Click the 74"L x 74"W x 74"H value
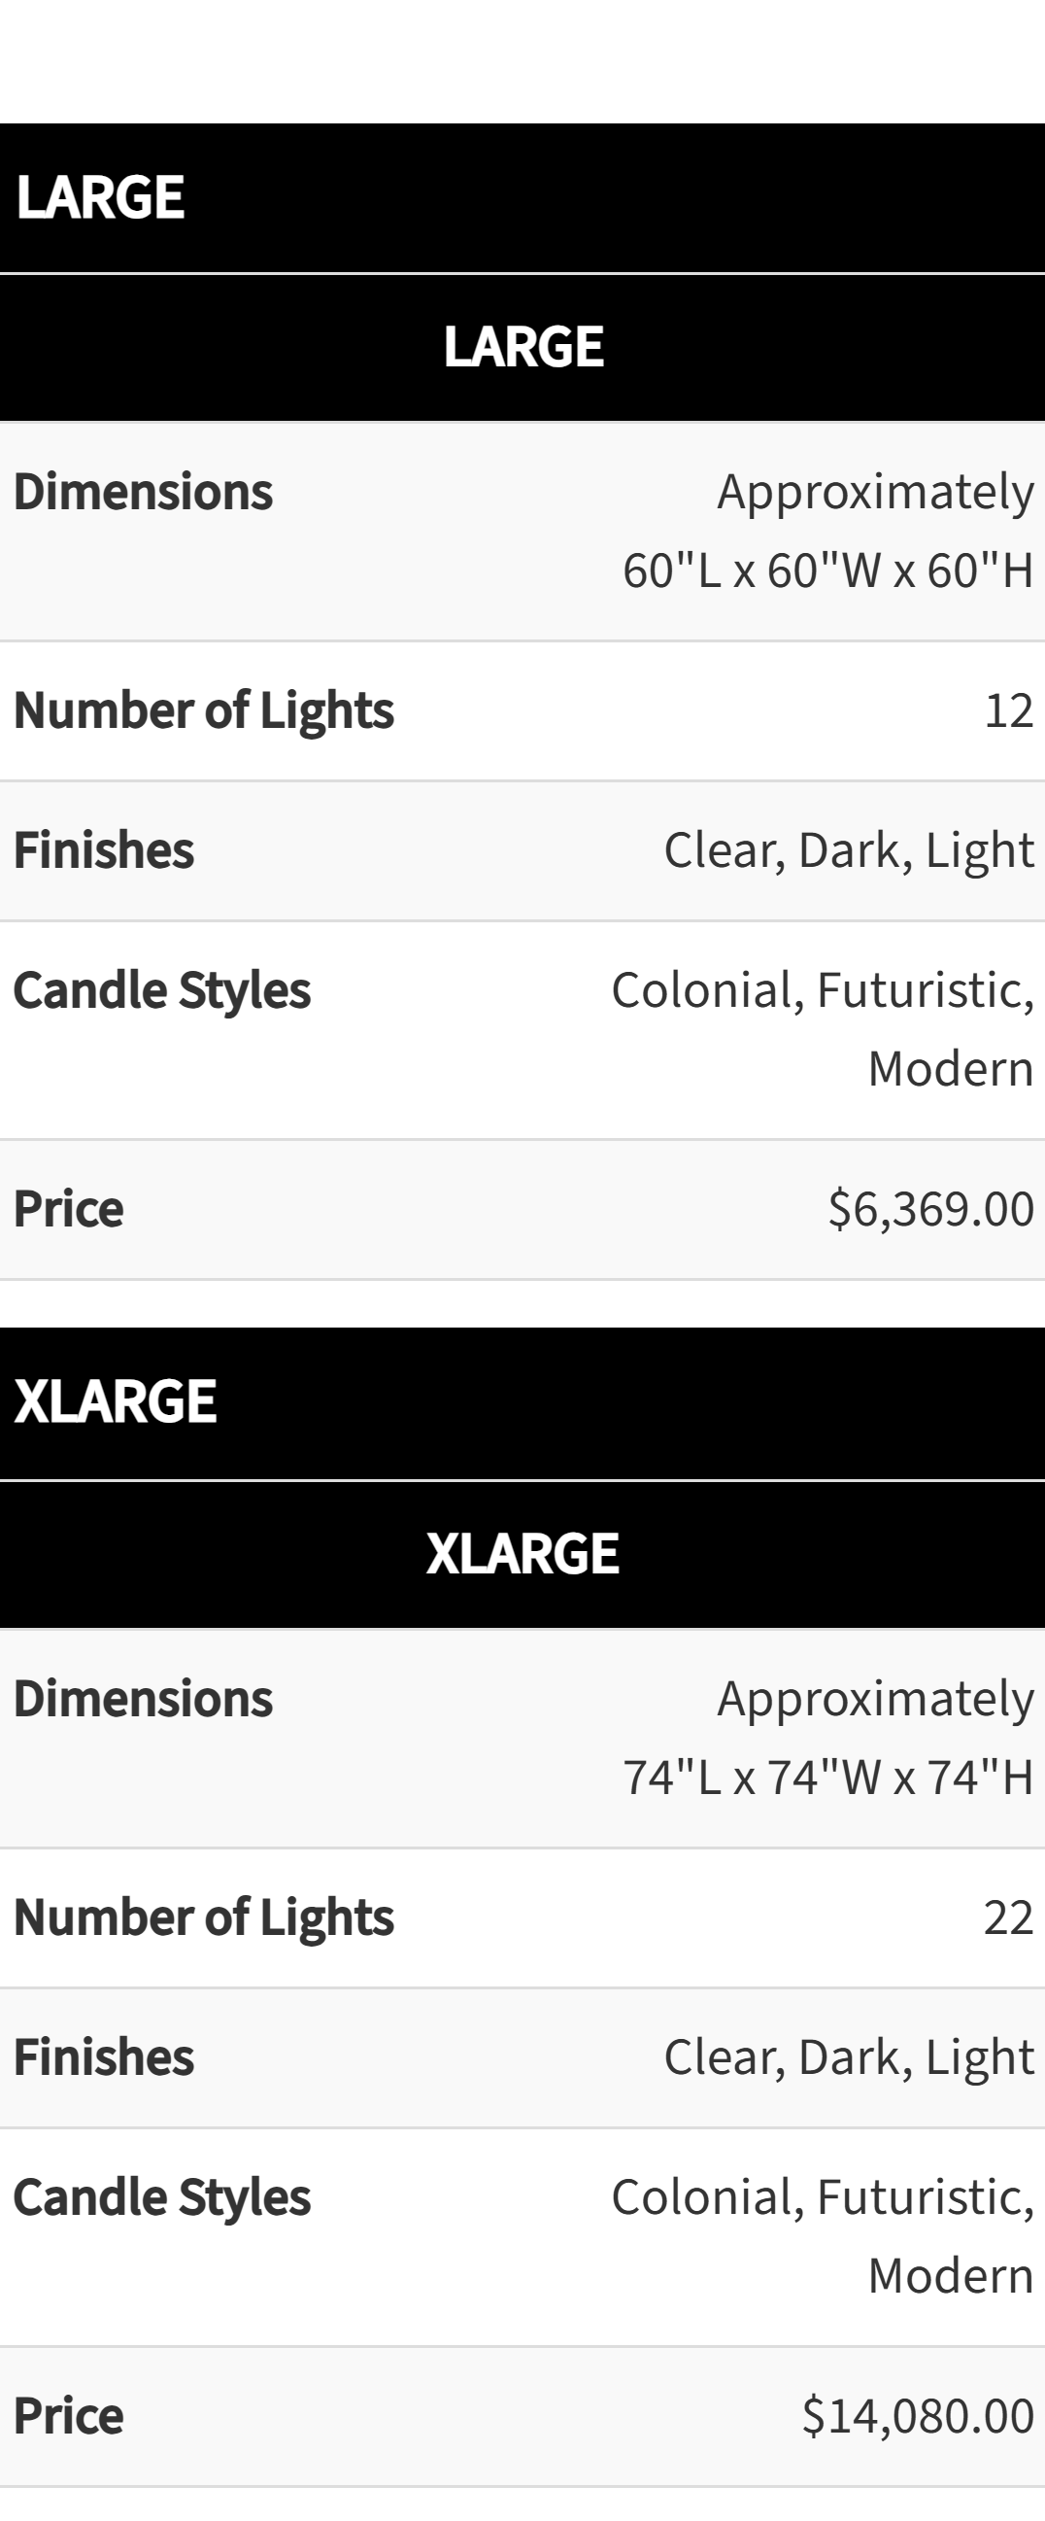 828,1777
